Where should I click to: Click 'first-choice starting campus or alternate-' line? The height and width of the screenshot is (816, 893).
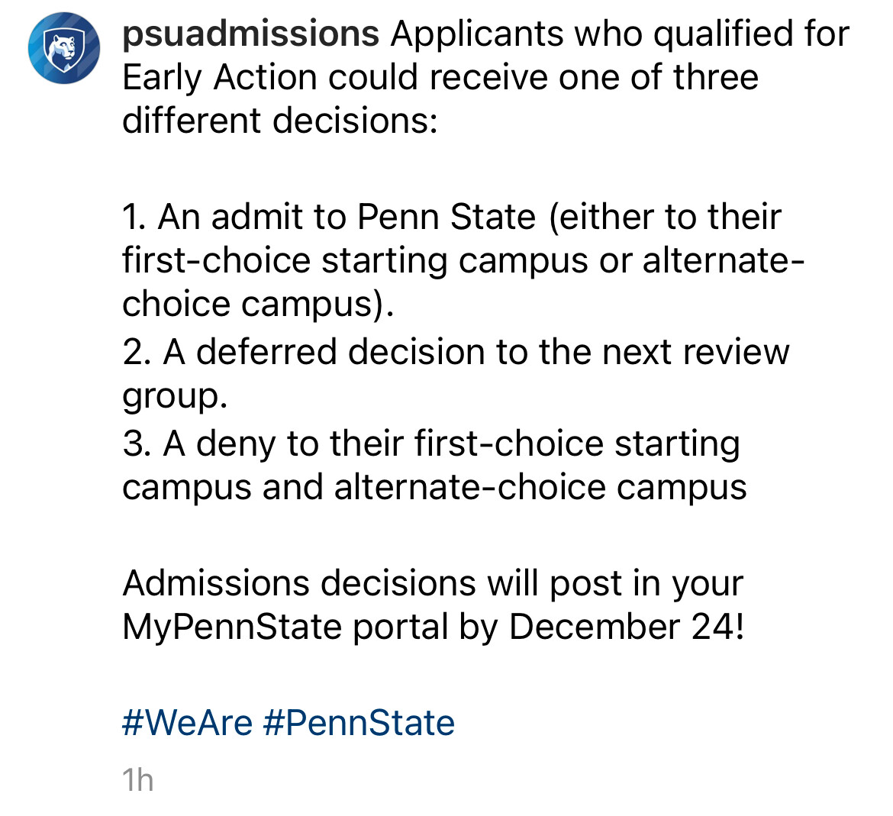[463, 261]
